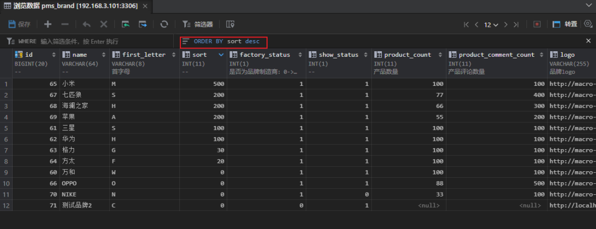Click the name cell 三星
The height and width of the screenshot is (229, 596).
86,128
